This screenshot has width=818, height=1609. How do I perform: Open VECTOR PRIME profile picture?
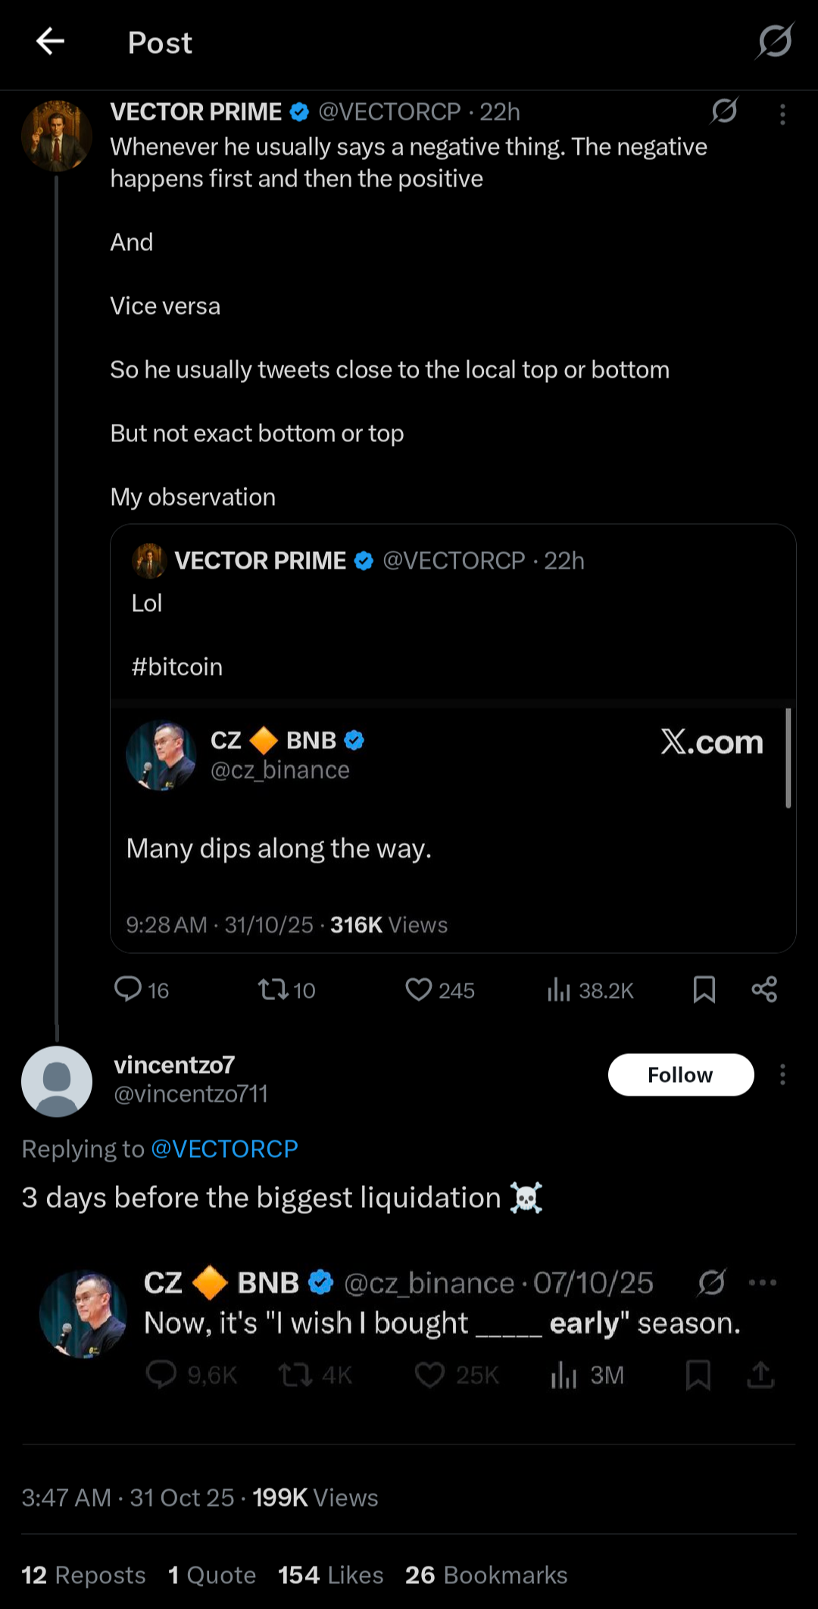(57, 136)
